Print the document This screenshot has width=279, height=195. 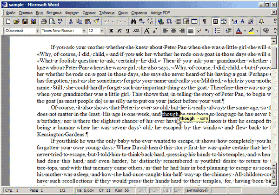(44, 22)
